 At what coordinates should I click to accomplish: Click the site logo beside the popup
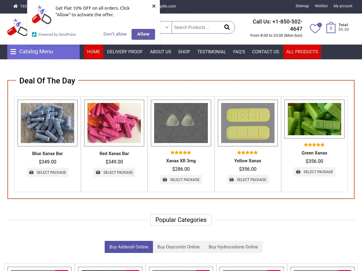tap(17, 27)
